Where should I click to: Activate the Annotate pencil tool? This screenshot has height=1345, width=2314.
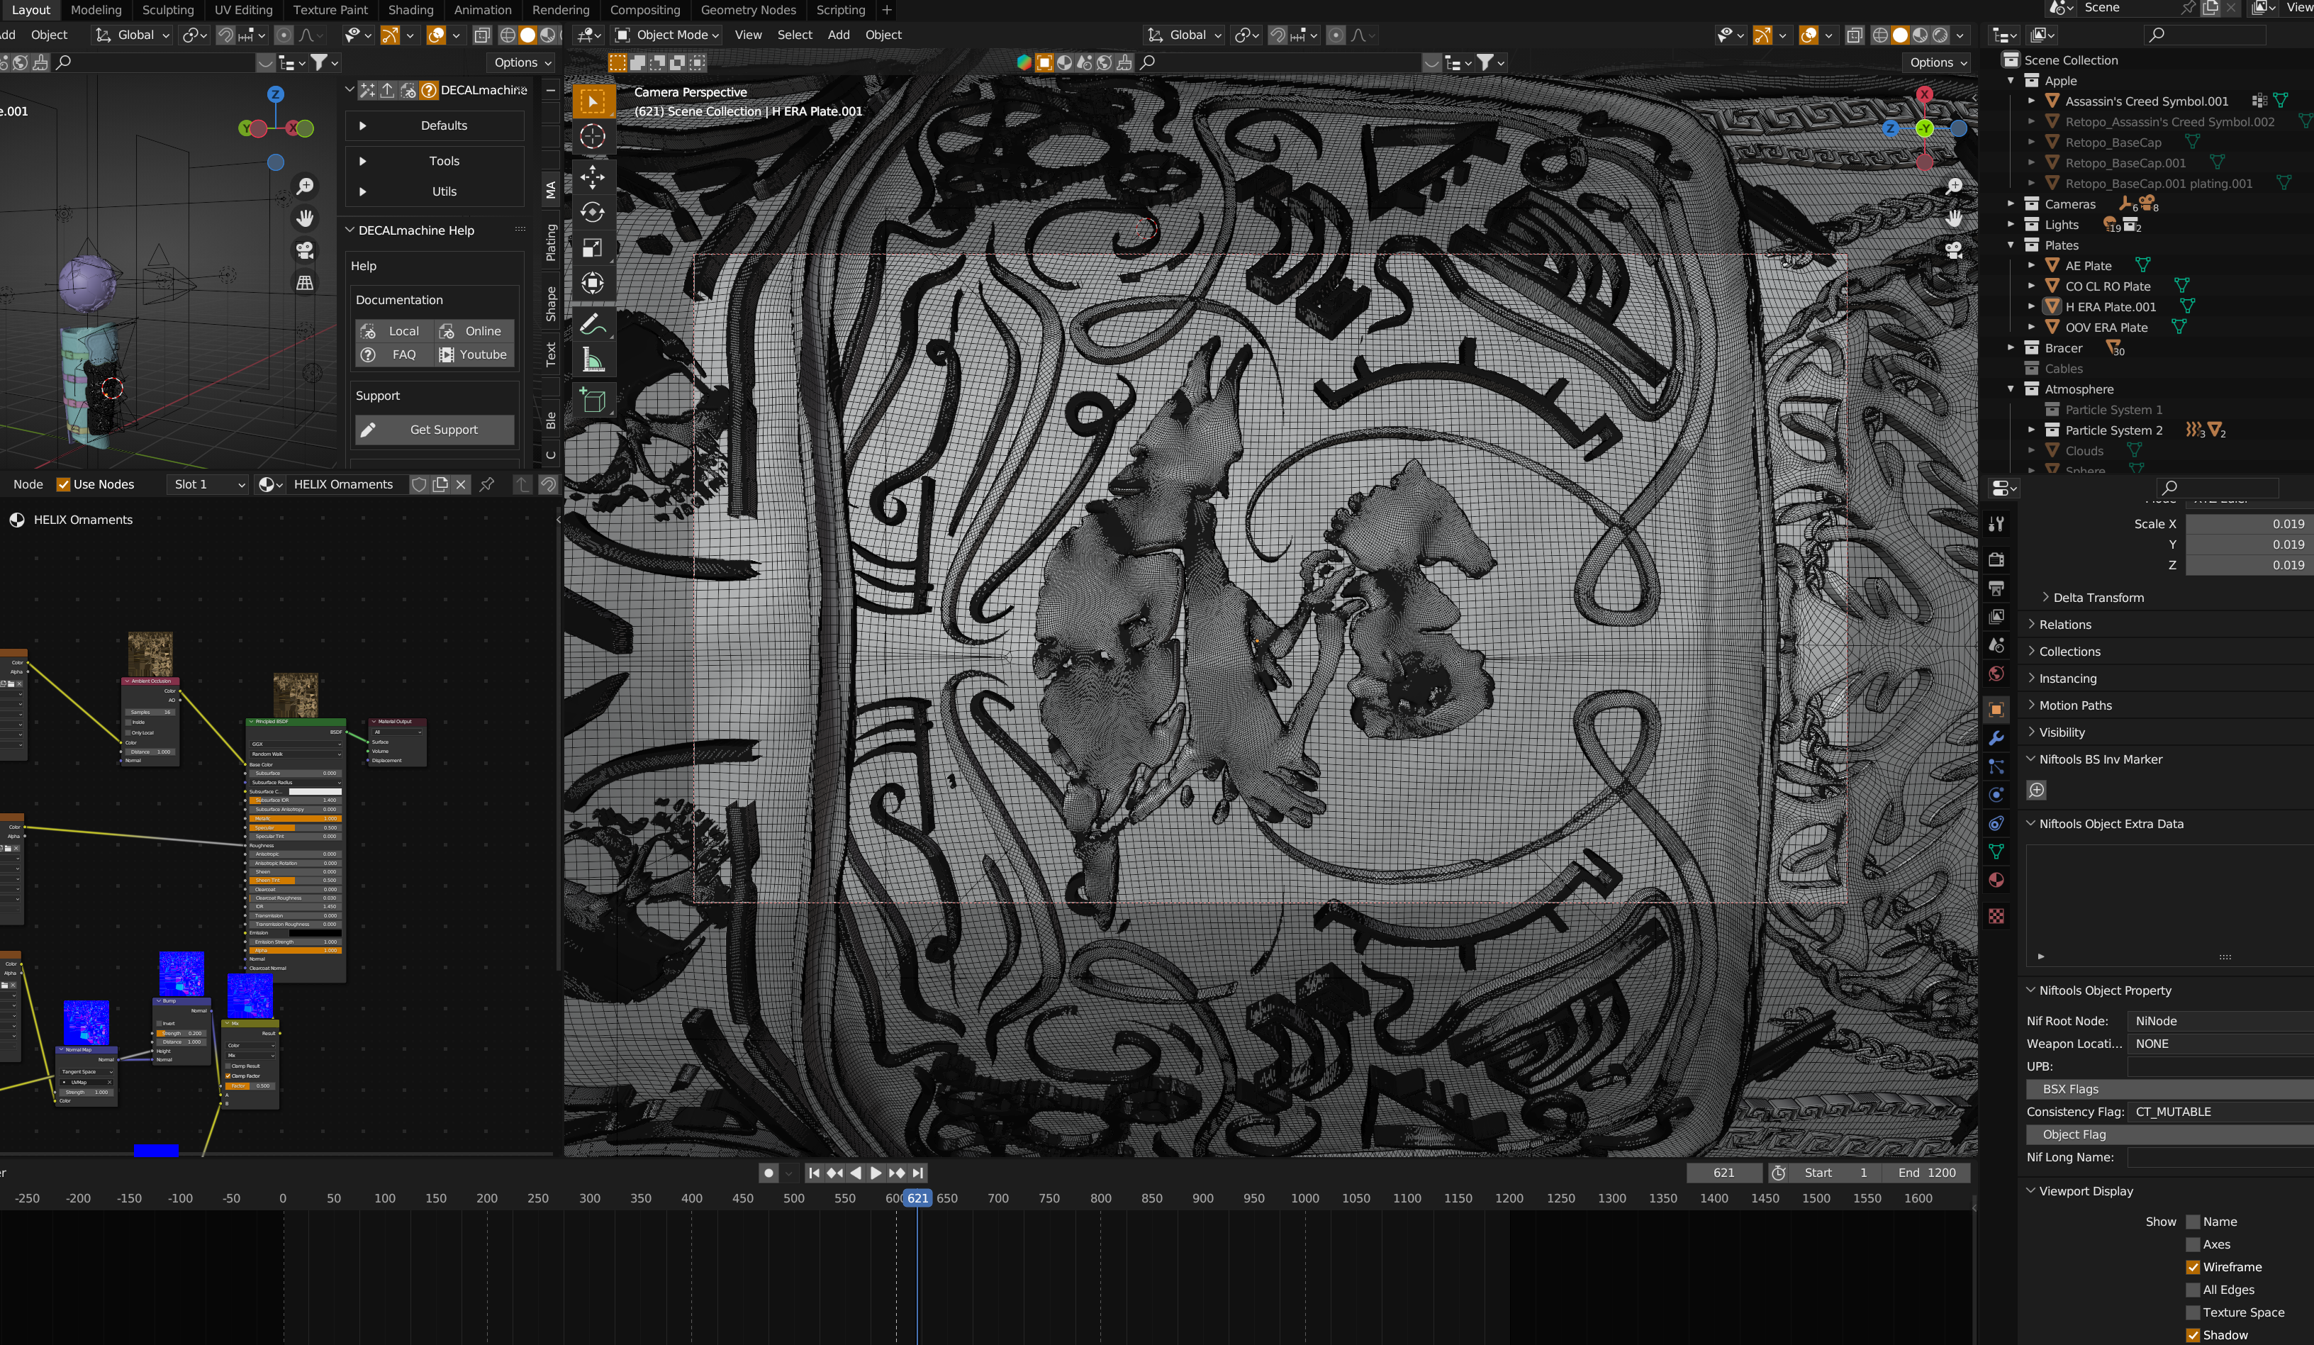592,324
